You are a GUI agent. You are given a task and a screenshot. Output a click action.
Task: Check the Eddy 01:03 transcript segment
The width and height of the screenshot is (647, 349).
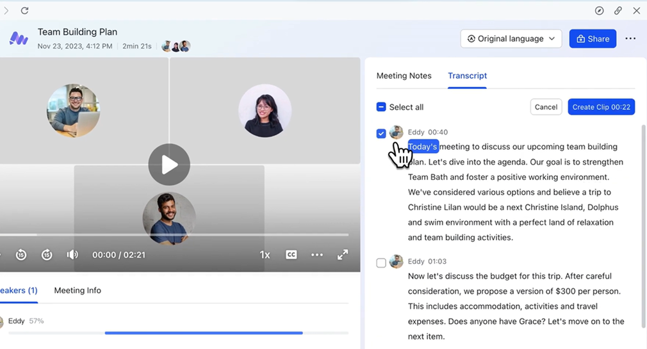point(381,263)
